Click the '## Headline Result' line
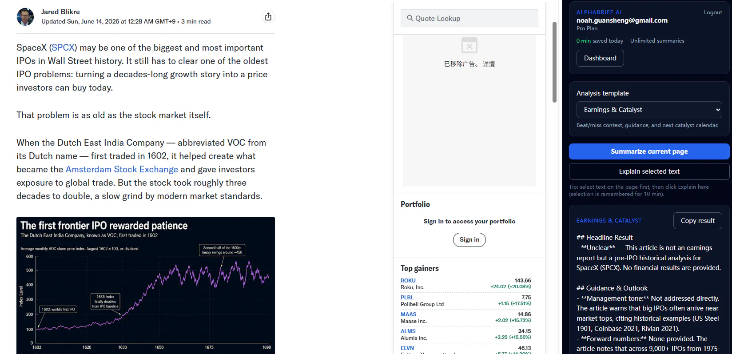Image resolution: width=732 pixels, height=354 pixels. tap(605, 238)
